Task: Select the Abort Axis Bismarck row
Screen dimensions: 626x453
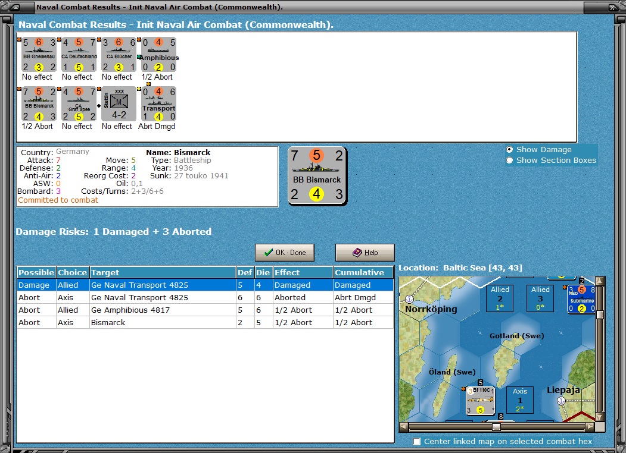Action: pos(205,322)
